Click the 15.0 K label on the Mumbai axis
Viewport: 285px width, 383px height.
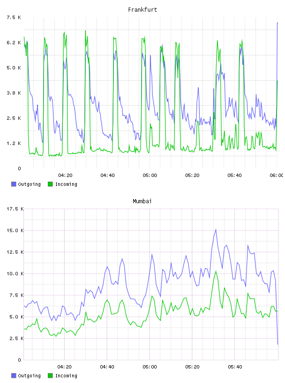(x=15, y=230)
